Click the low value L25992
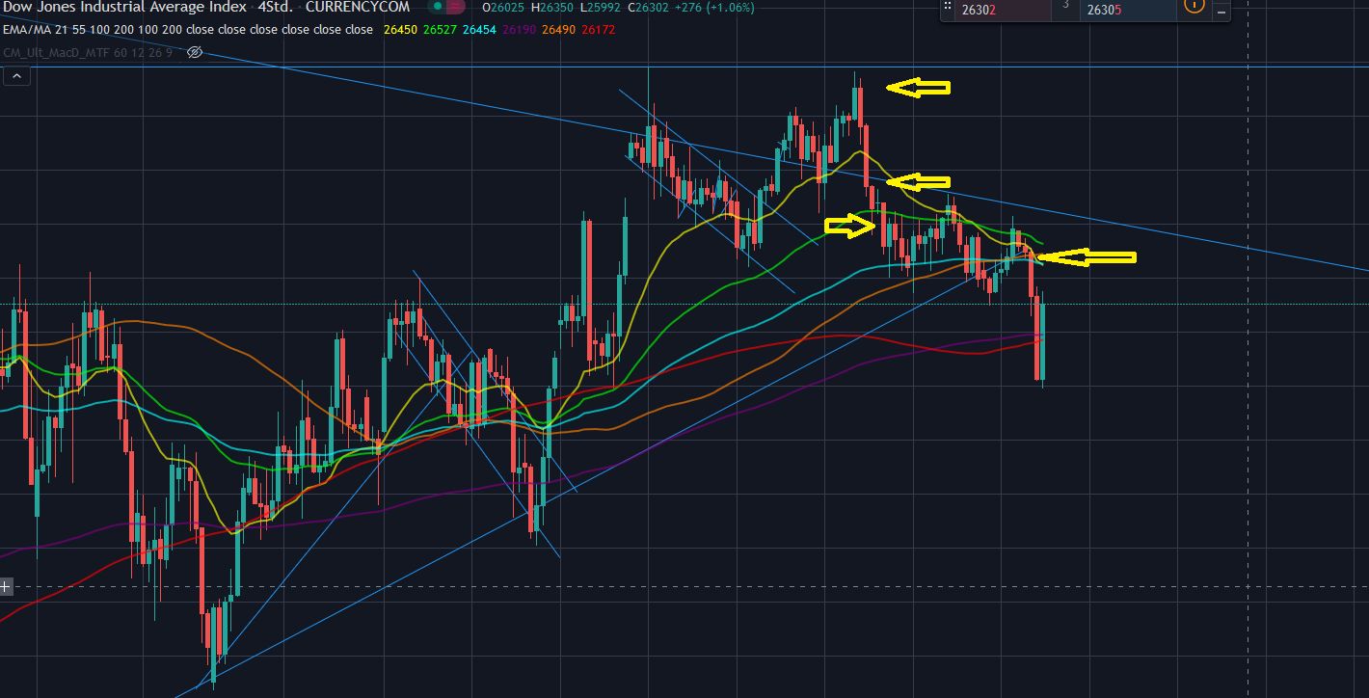This screenshot has width=1369, height=698. 602,8
